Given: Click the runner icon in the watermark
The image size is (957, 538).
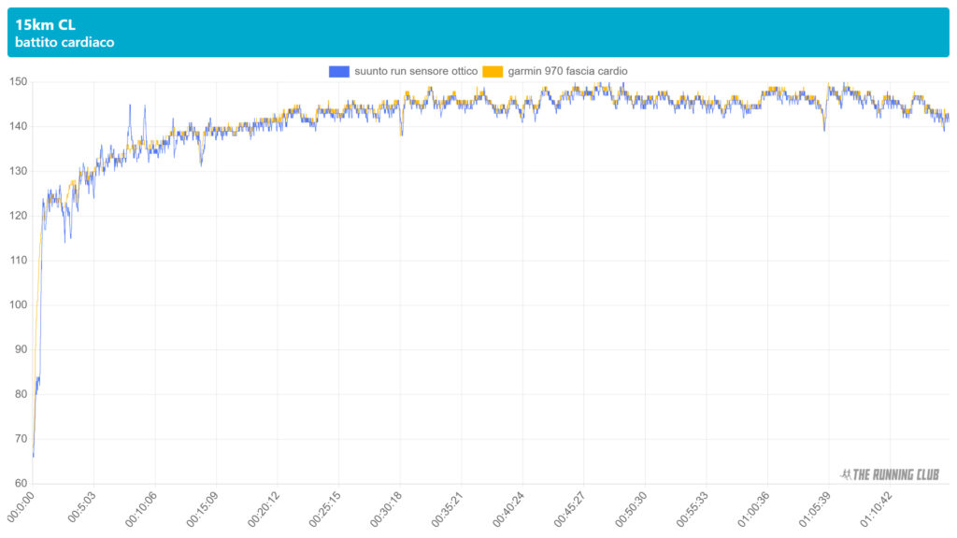Looking at the screenshot, I should click(847, 474).
